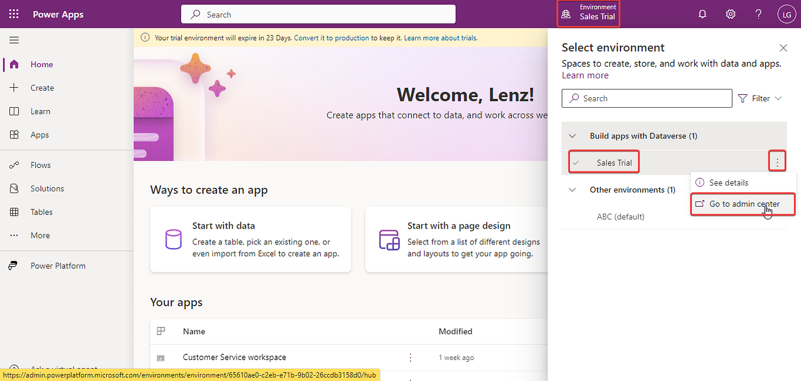Open the Filter dropdown in the environment panel

pos(760,98)
